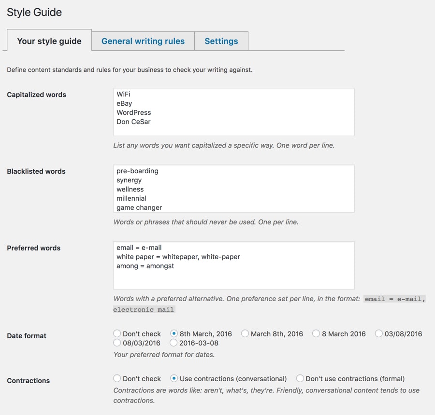Choose "Don't check" for contractions
Viewport: 435px width, 415px height.
click(116, 378)
